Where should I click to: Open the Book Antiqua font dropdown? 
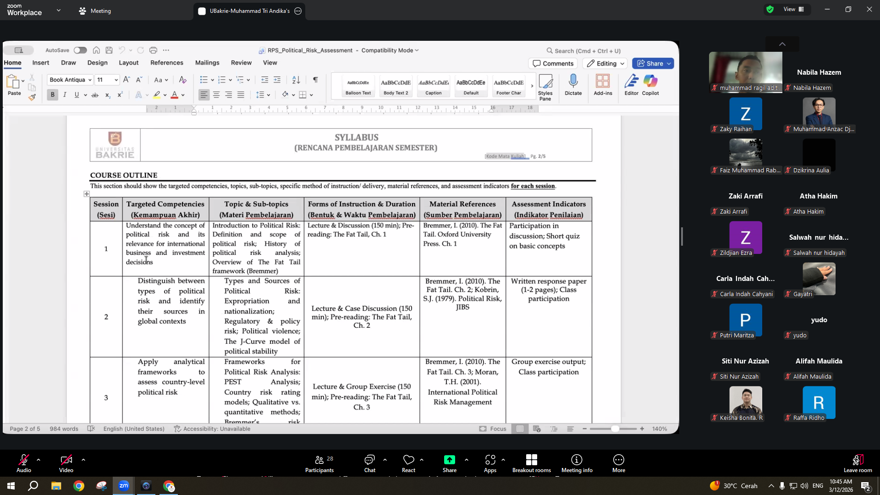click(90, 80)
